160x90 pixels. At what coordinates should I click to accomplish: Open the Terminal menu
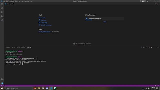27,1
